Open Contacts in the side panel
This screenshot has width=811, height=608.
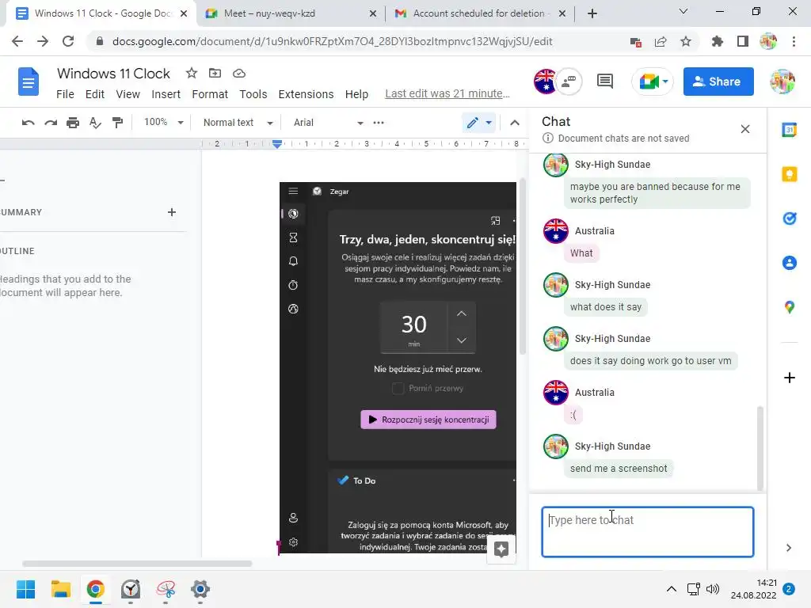click(790, 263)
